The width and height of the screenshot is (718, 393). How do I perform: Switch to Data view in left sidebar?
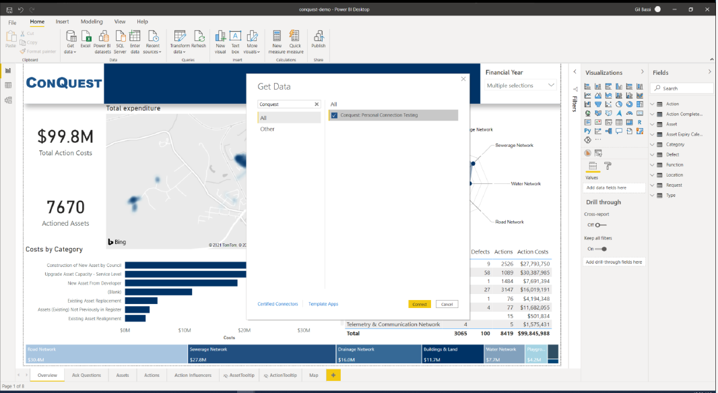[x=8, y=85]
